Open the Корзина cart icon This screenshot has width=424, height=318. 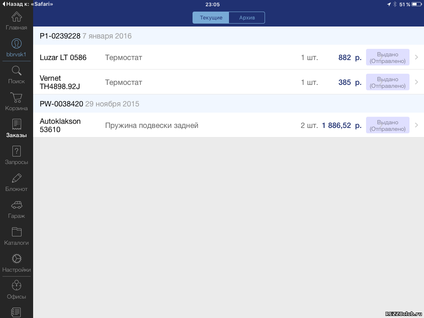pos(17,97)
